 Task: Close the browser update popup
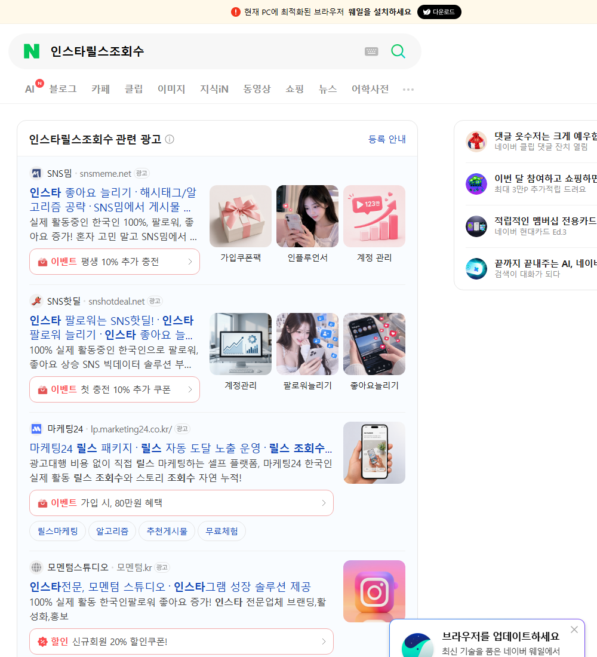pos(574,630)
